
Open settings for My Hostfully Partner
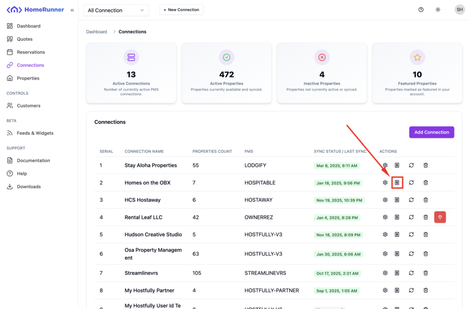[385, 290]
